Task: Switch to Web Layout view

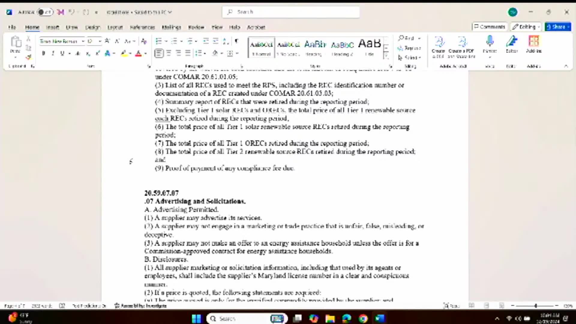Action: click(x=501, y=306)
